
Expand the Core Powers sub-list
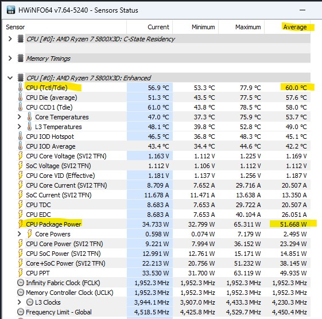click(x=20, y=234)
